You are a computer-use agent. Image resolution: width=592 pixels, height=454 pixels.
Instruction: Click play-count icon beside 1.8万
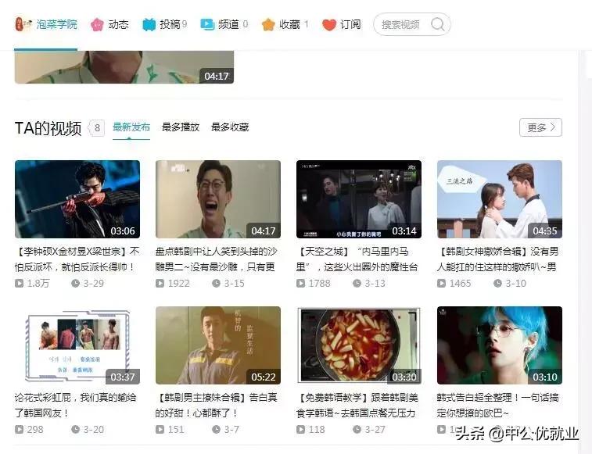(20, 283)
